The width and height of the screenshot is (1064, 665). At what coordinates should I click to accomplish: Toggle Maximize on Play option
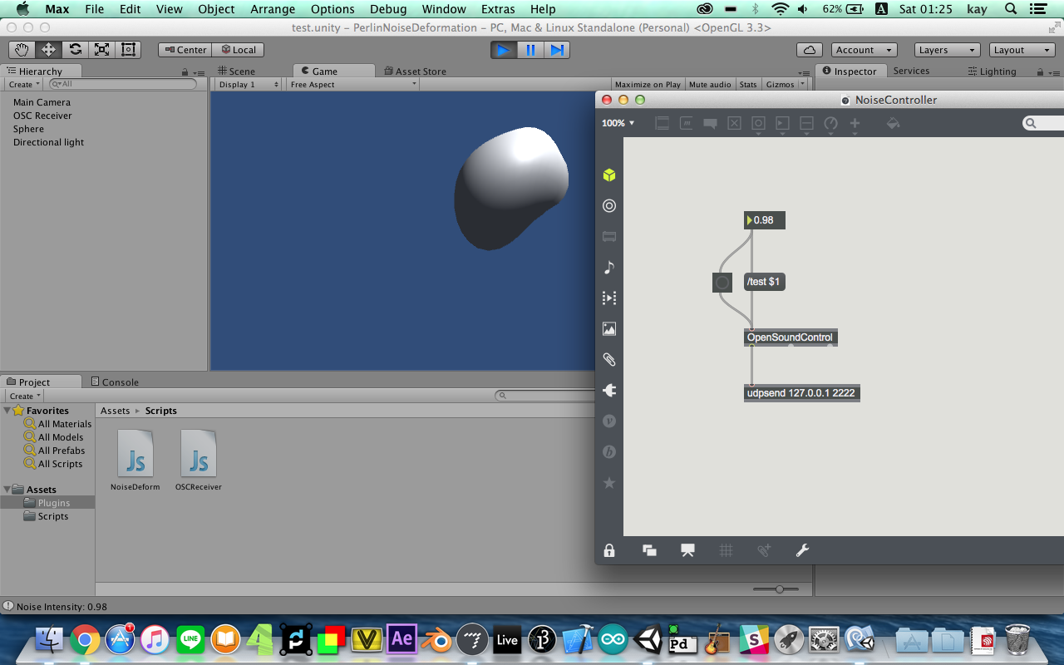click(x=648, y=85)
